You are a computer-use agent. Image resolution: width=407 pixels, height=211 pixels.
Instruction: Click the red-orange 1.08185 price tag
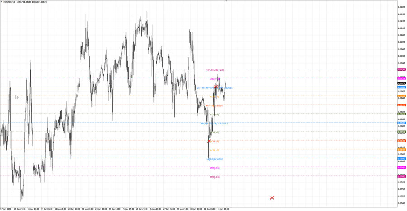pyautogui.click(x=402, y=141)
